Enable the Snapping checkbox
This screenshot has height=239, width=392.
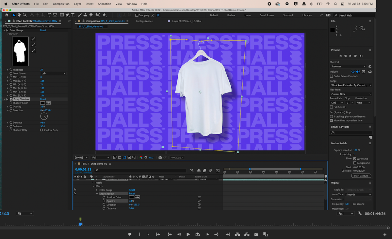[x=137, y=15]
